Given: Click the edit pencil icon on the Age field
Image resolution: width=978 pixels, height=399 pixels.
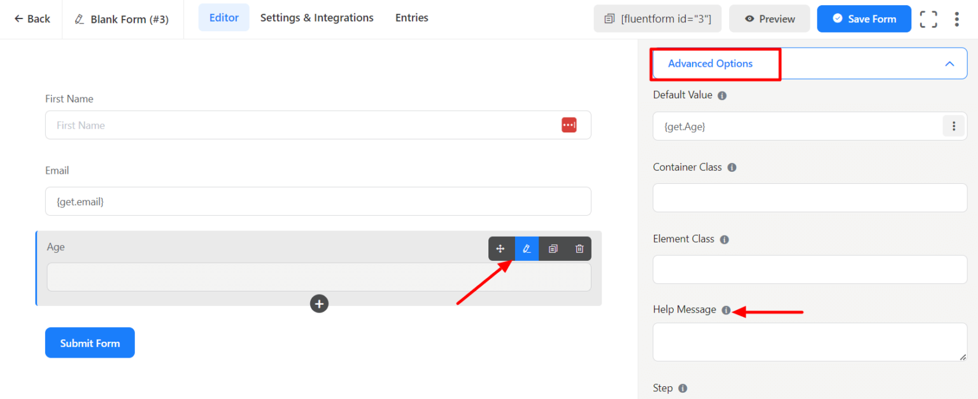Looking at the screenshot, I should (x=527, y=248).
